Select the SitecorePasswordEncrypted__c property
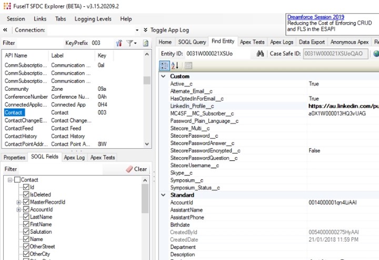The height and width of the screenshot is (260, 379). (270, 151)
